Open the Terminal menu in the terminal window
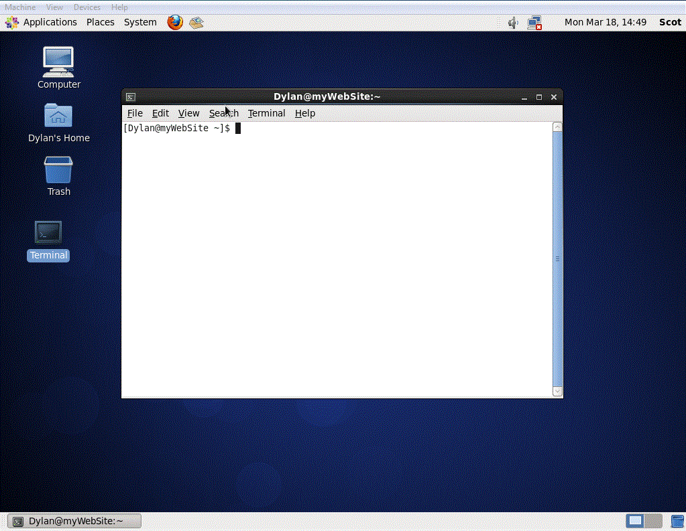Screen dimensions: 686x531 coord(266,113)
